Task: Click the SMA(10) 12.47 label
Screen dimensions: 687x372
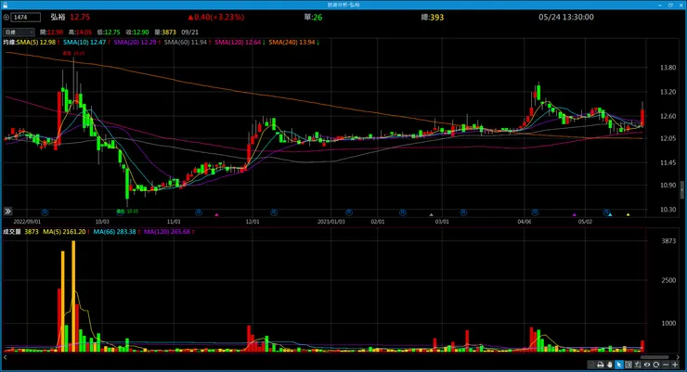Action: [86, 42]
